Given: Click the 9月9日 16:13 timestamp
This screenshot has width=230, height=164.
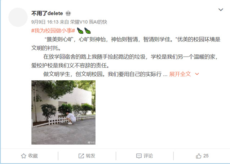Looking at the screenshot, I should click(x=45, y=22).
